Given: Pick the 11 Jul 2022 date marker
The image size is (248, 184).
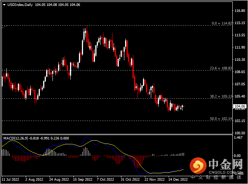Looking at the screenshot, I should pyautogui.click(x=10, y=179).
